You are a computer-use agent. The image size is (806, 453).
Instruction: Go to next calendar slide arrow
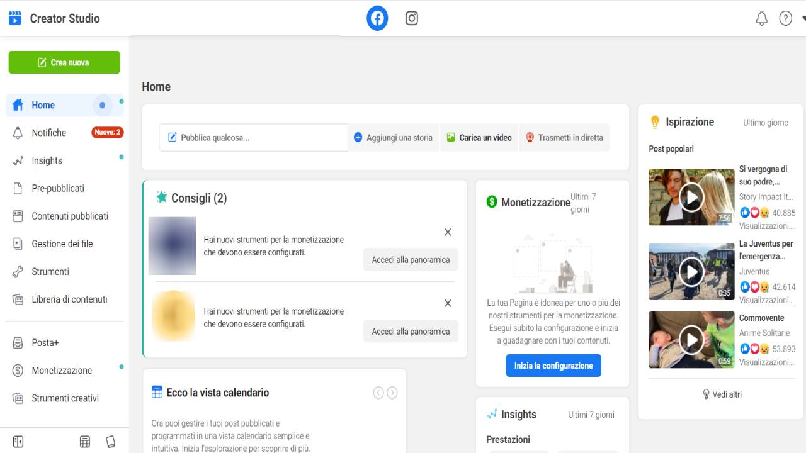pos(392,393)
